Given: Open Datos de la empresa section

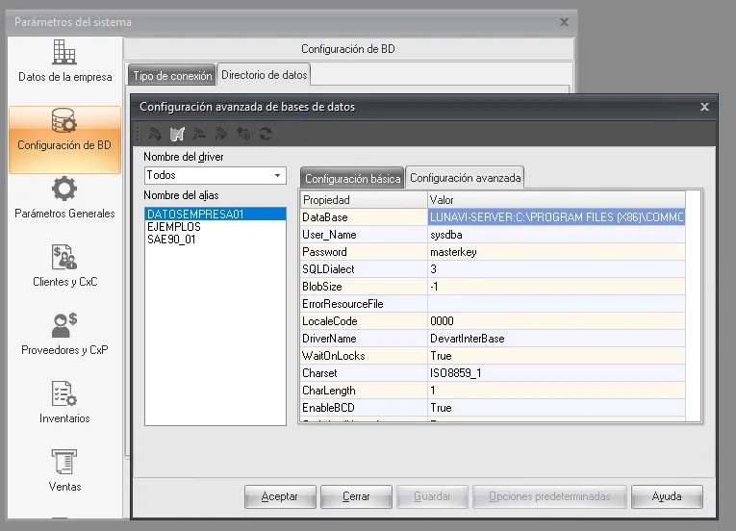Looking at the screenshot, I should click(x=64, y=62).
